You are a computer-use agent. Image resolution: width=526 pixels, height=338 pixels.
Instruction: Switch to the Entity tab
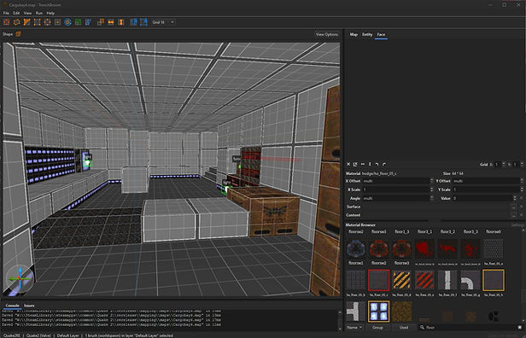(x=367, y=34)
